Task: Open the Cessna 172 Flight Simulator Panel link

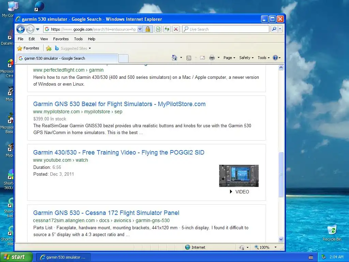Action: (106, 213)
